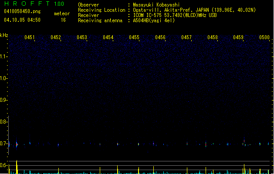Click the 0410050450.png file name
The height and width of the screenshot is (174, 274).
[x=19, y=12]
